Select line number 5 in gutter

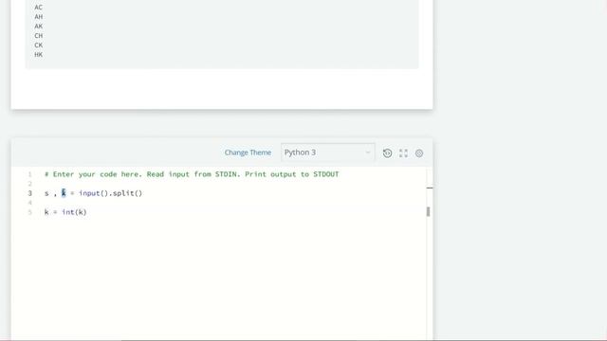click(29, 212)
